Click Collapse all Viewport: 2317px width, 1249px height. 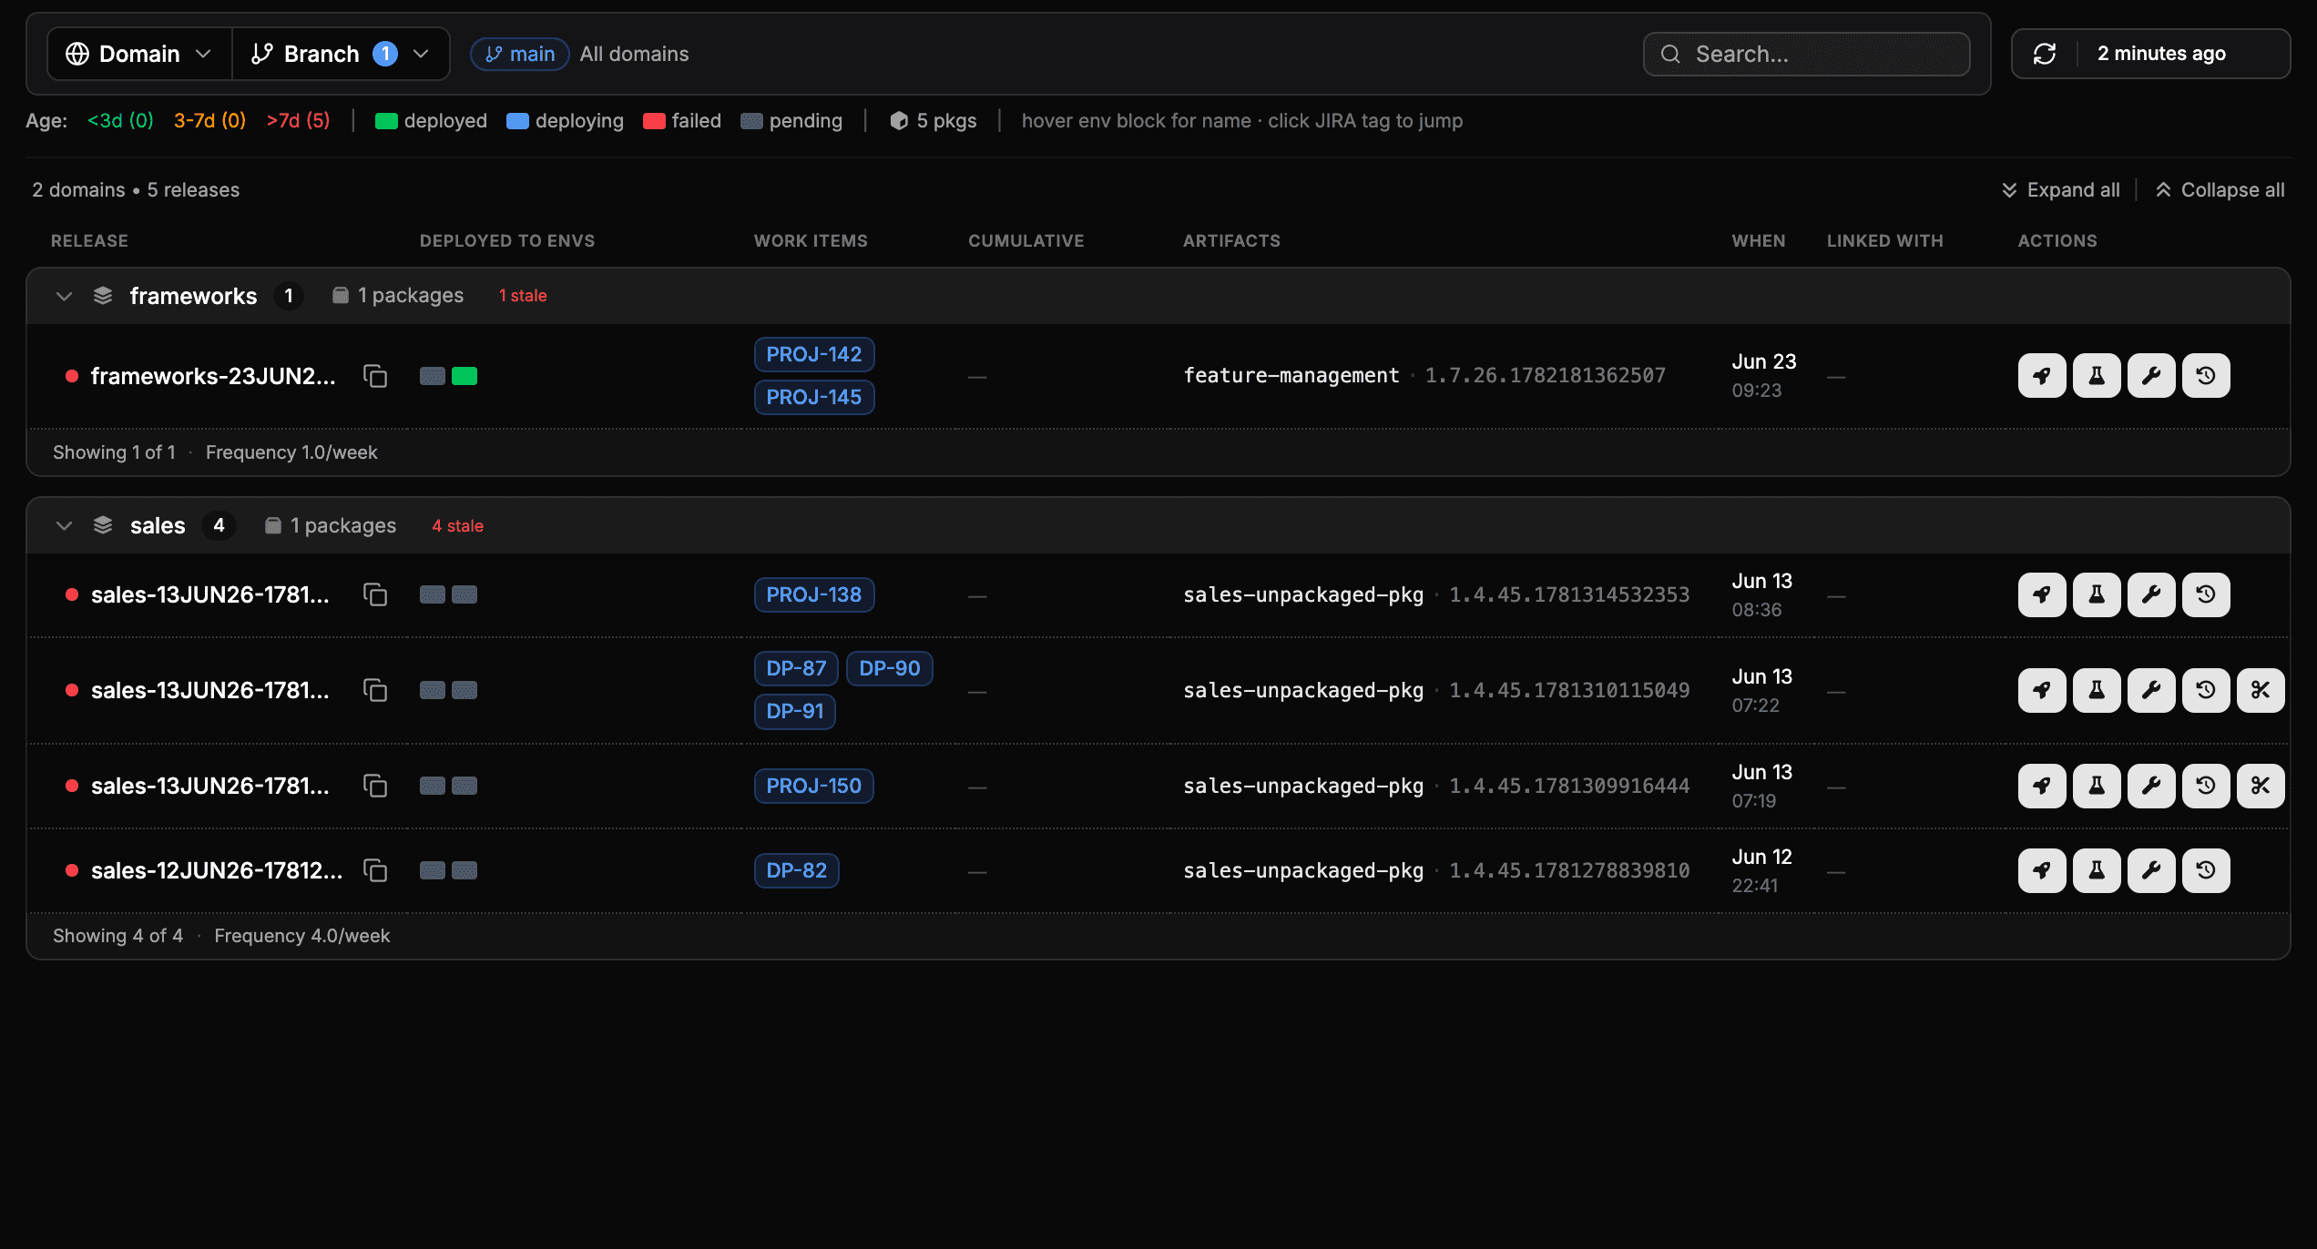2220,190
